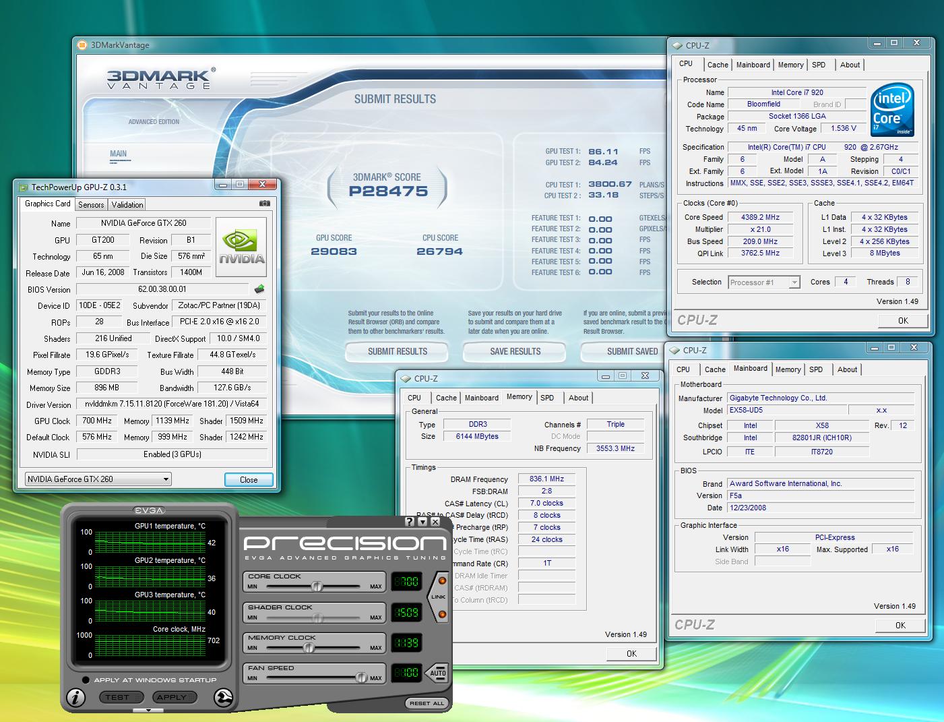Open the NVIDIA GeForce GTX 260 GPU dropdown
This screenshot has width=944, height=722.
pyautogui.click(x=98, y=479)
